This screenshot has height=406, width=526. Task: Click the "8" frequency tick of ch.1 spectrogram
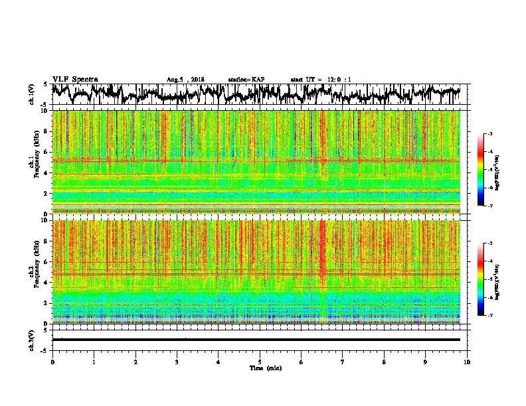click(x=46, y=131)
